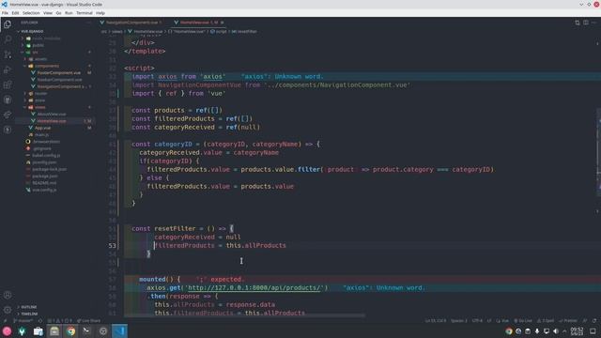Viewport: 601px width, 338px height.
Task: Collapse the views folder
Action: click(x=39, y=107)
